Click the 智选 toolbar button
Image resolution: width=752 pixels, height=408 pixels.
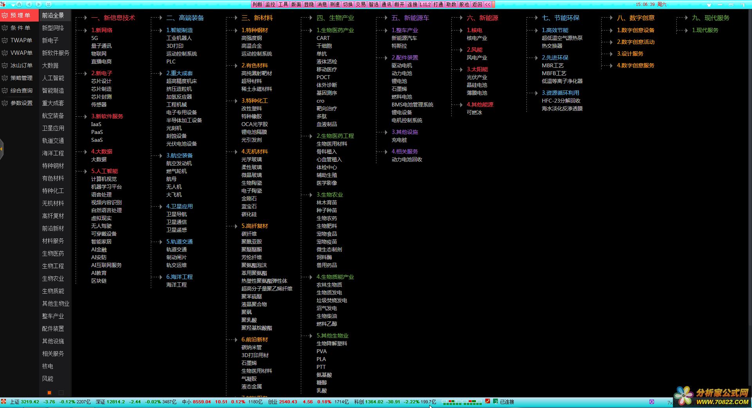[x=374, y=4]
